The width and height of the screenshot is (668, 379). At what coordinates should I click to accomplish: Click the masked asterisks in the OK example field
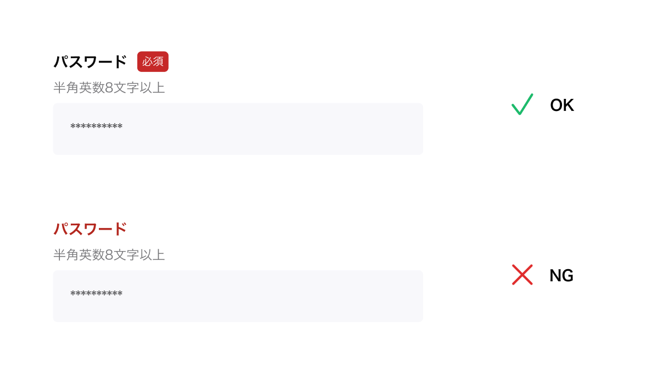[96, 127]
